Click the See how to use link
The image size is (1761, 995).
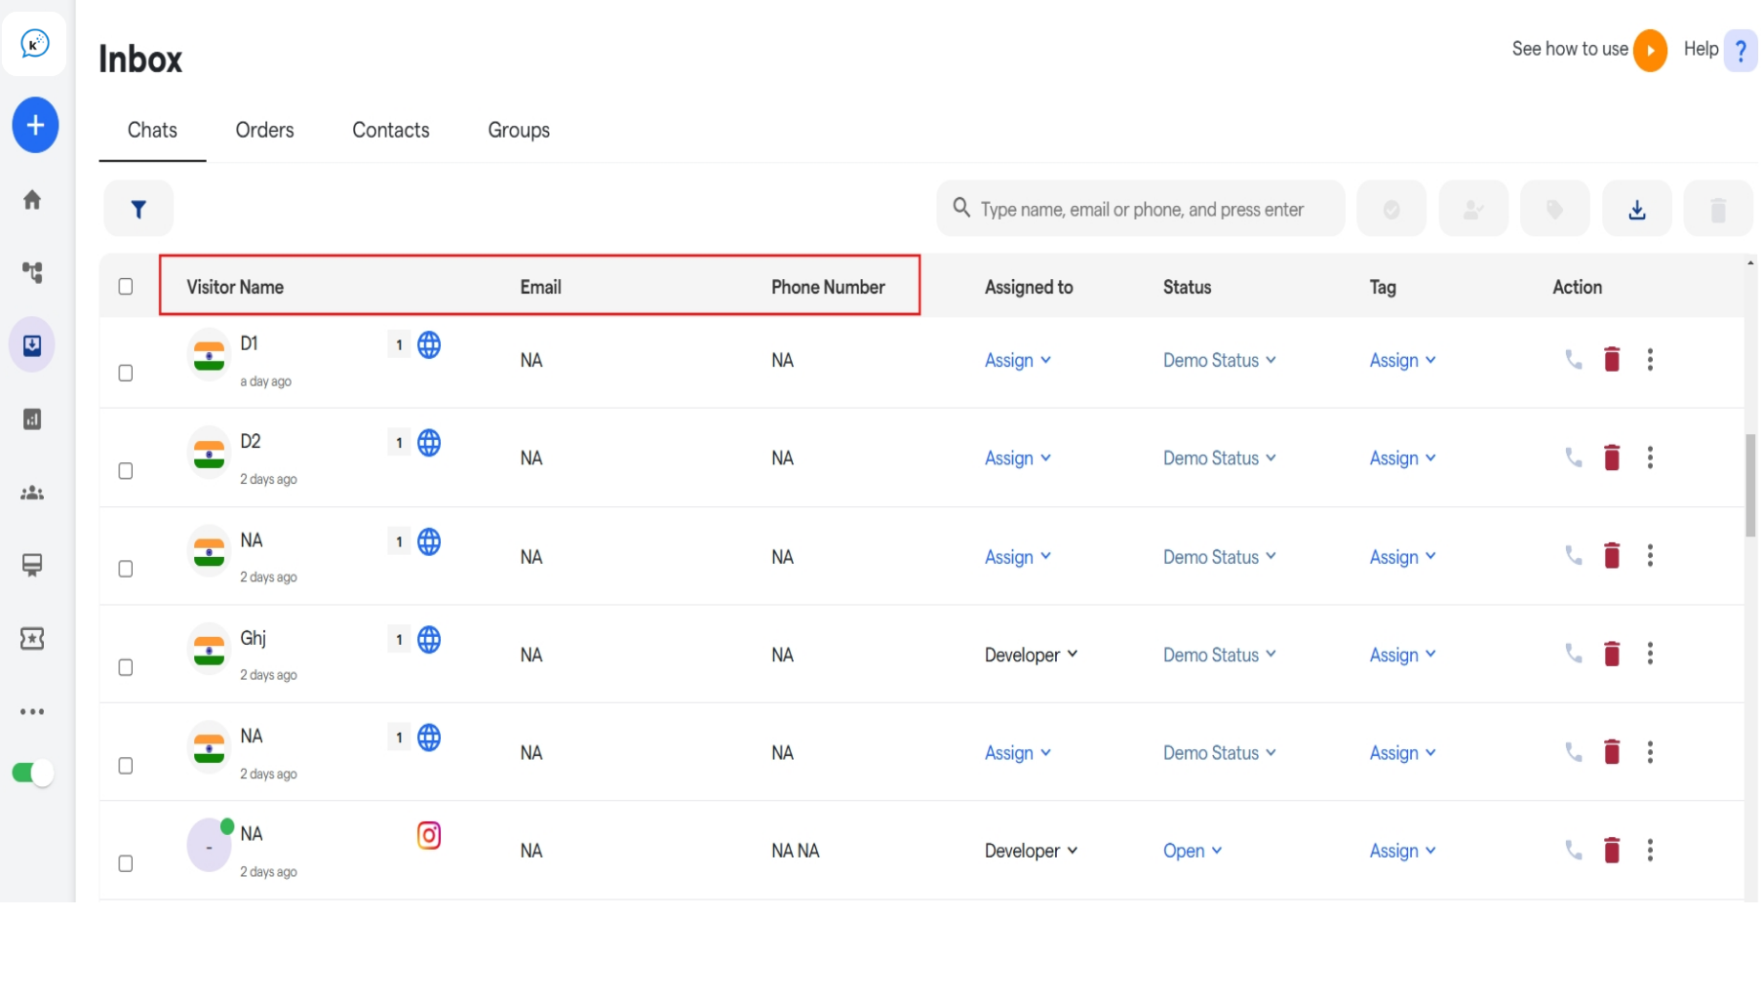tap(1569, 49)
